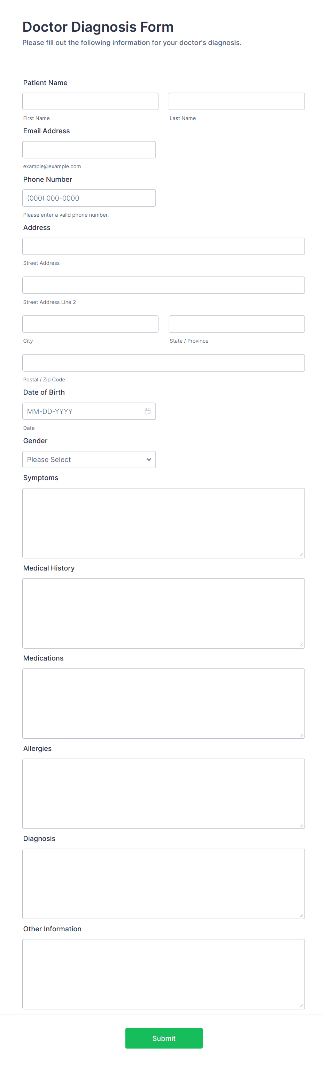Focus Street Address Line 2 field

tap(163, 285)
